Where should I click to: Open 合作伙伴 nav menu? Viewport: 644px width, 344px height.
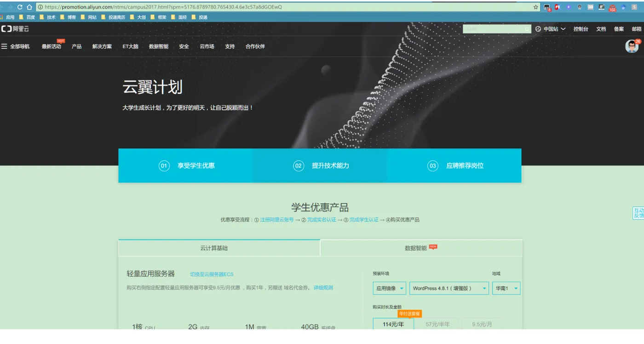click(x=255, y=46)
